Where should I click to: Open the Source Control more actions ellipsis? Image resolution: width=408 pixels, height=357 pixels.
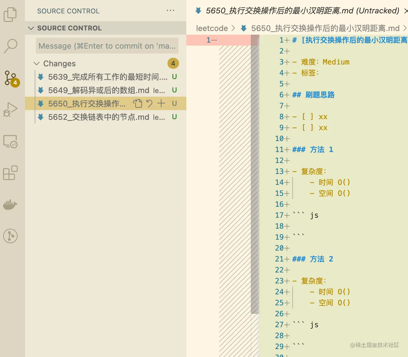pos(171,11)
